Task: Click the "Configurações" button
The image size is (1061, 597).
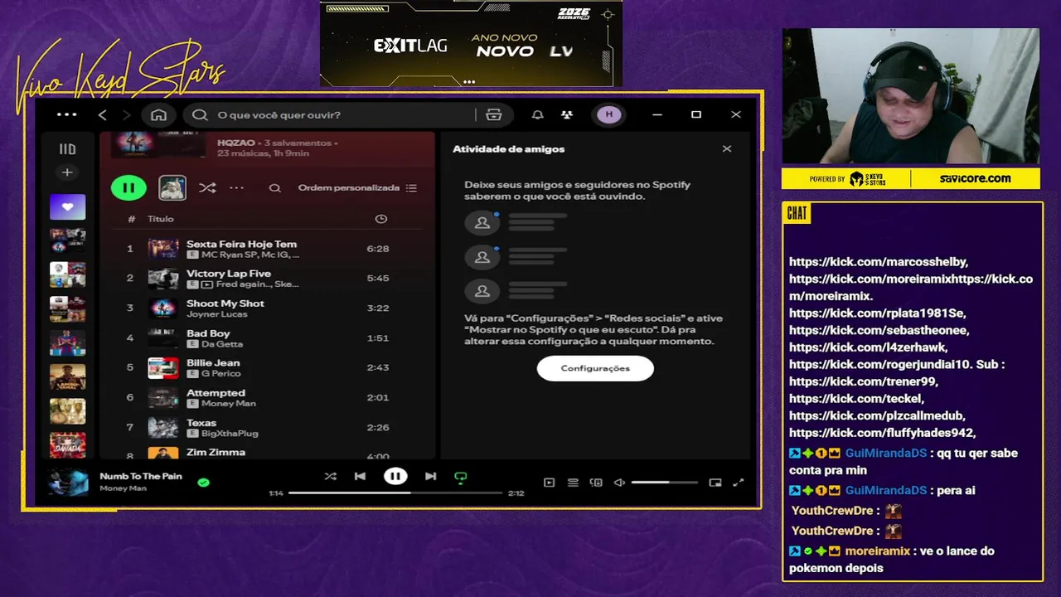Action: point(595,368)
